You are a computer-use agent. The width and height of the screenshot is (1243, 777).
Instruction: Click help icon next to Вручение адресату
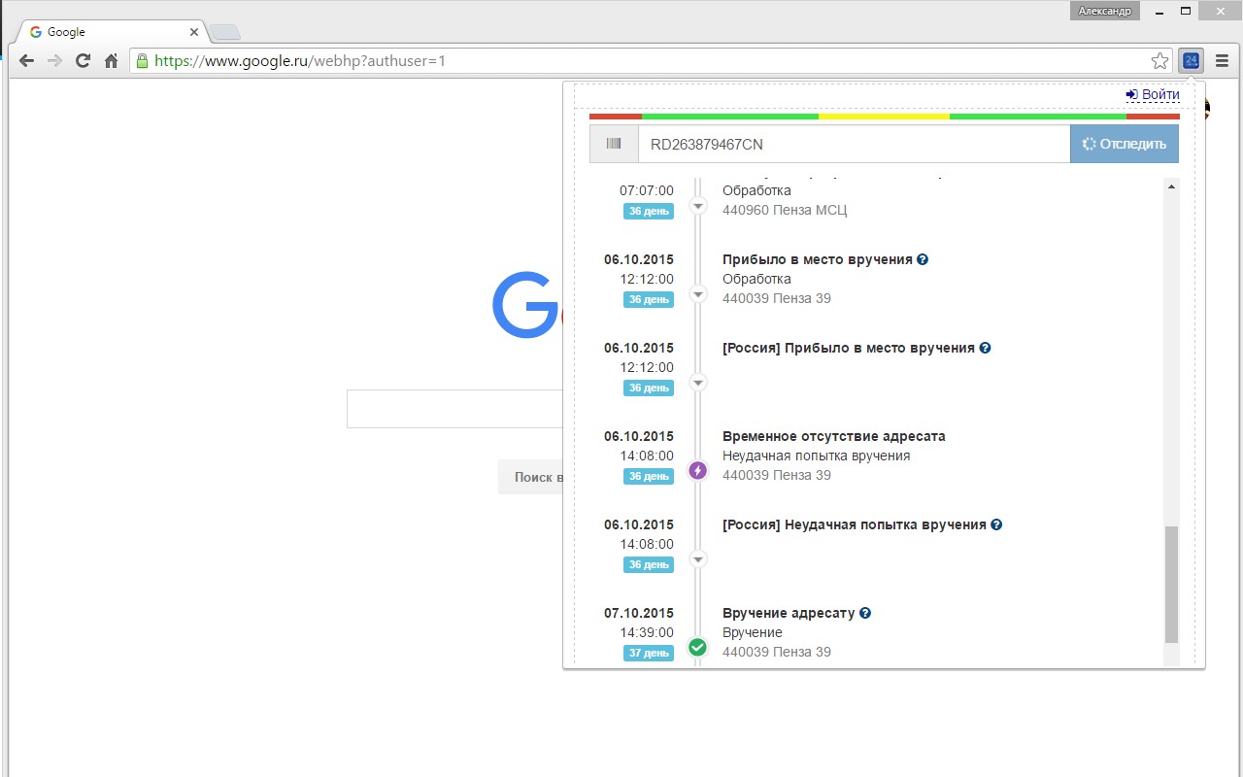tap(865, 613)
